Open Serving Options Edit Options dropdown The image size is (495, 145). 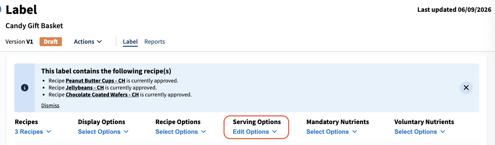click(x=255, y=132)
